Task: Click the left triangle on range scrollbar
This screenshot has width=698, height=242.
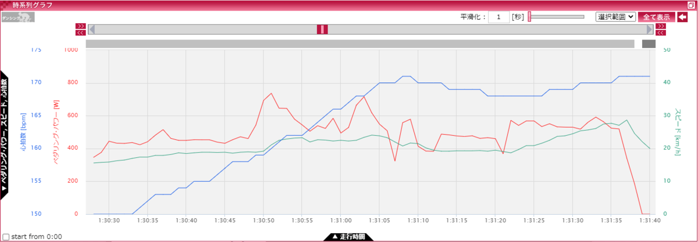Action: (x=91, y=30)
